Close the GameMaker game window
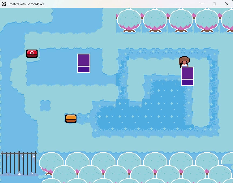The height and width of the screenshot is (183, 233). (x=227, y=4)
